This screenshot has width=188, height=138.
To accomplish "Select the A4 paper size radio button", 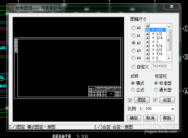I will (x=134, y=58).
